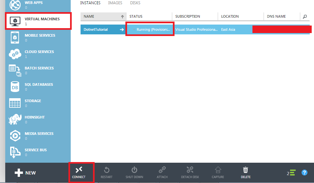Click the Connect command icon
This screenshot has height=183, width=314.
pyautogui.click(x=79, y=170)
